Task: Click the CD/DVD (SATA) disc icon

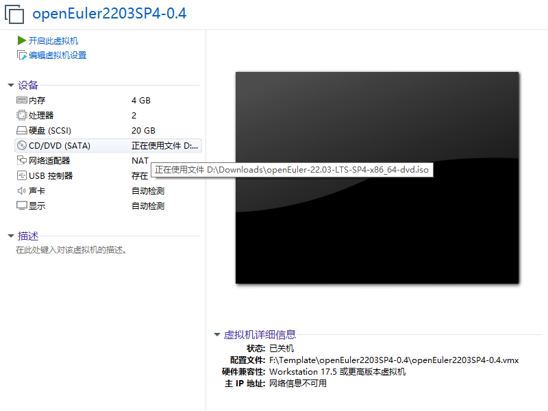Action: (x=22, y=145)
